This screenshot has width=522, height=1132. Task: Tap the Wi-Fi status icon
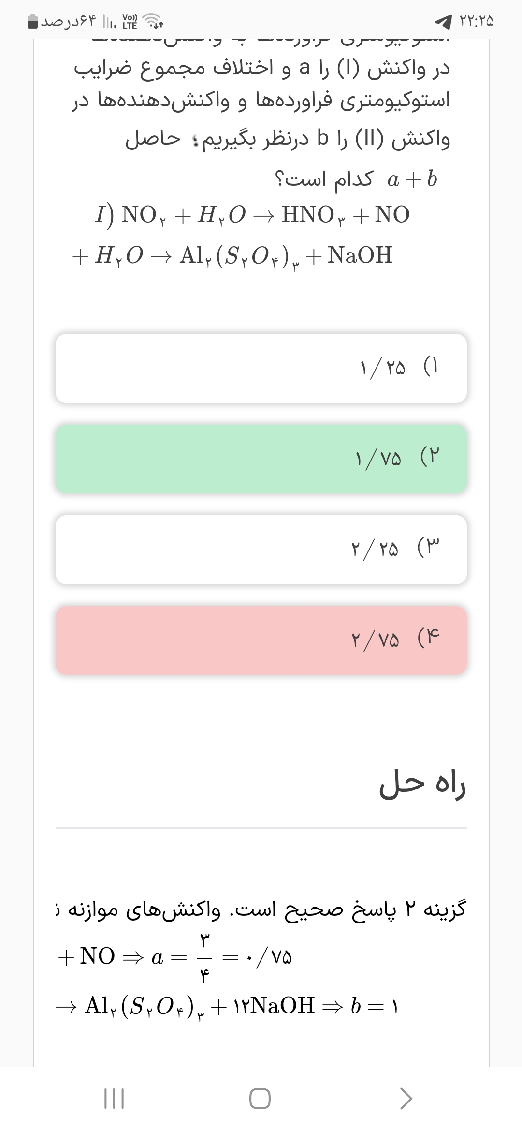(x=155, y=21)
